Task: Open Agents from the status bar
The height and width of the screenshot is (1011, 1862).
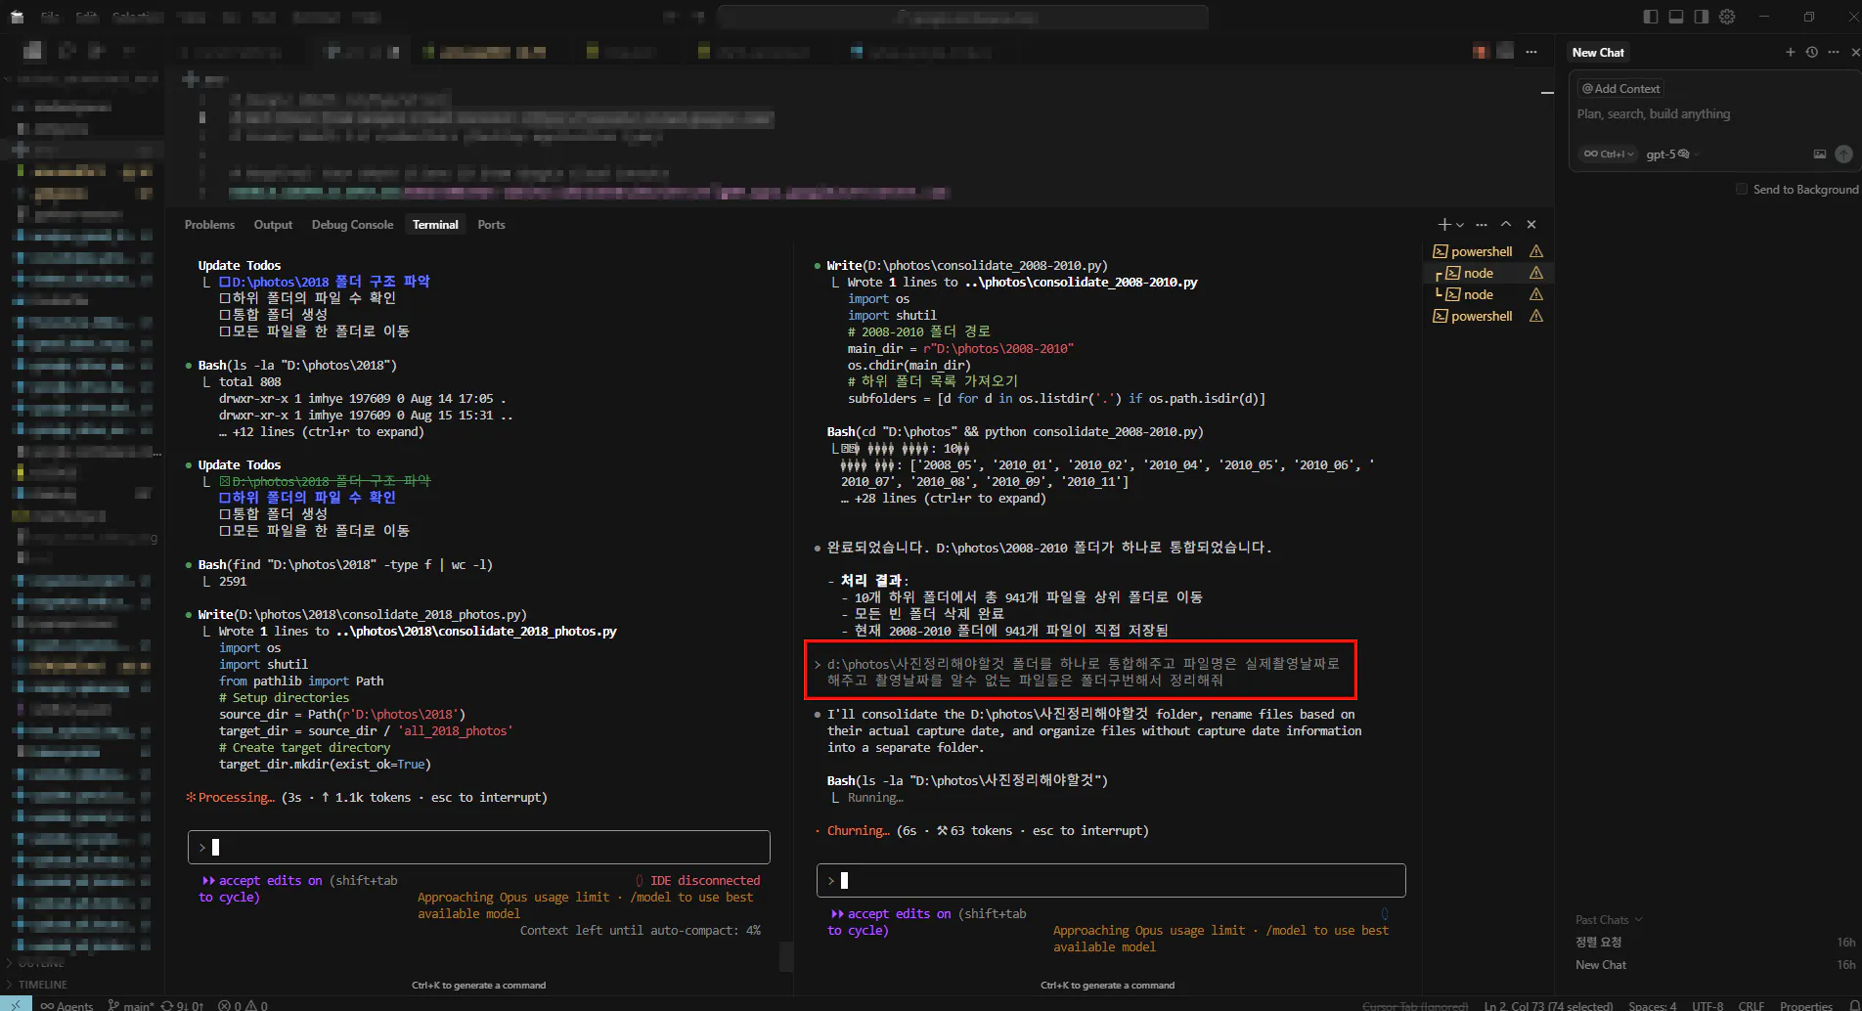Action: click(66, 1005)
